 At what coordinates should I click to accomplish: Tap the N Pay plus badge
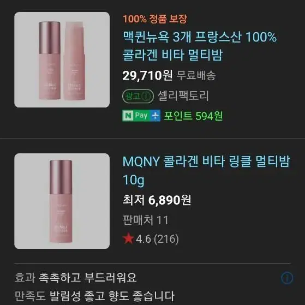click(141, 116)
